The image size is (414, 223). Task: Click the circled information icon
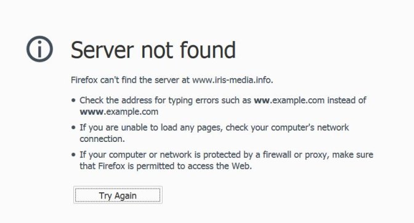click(39, 49)
